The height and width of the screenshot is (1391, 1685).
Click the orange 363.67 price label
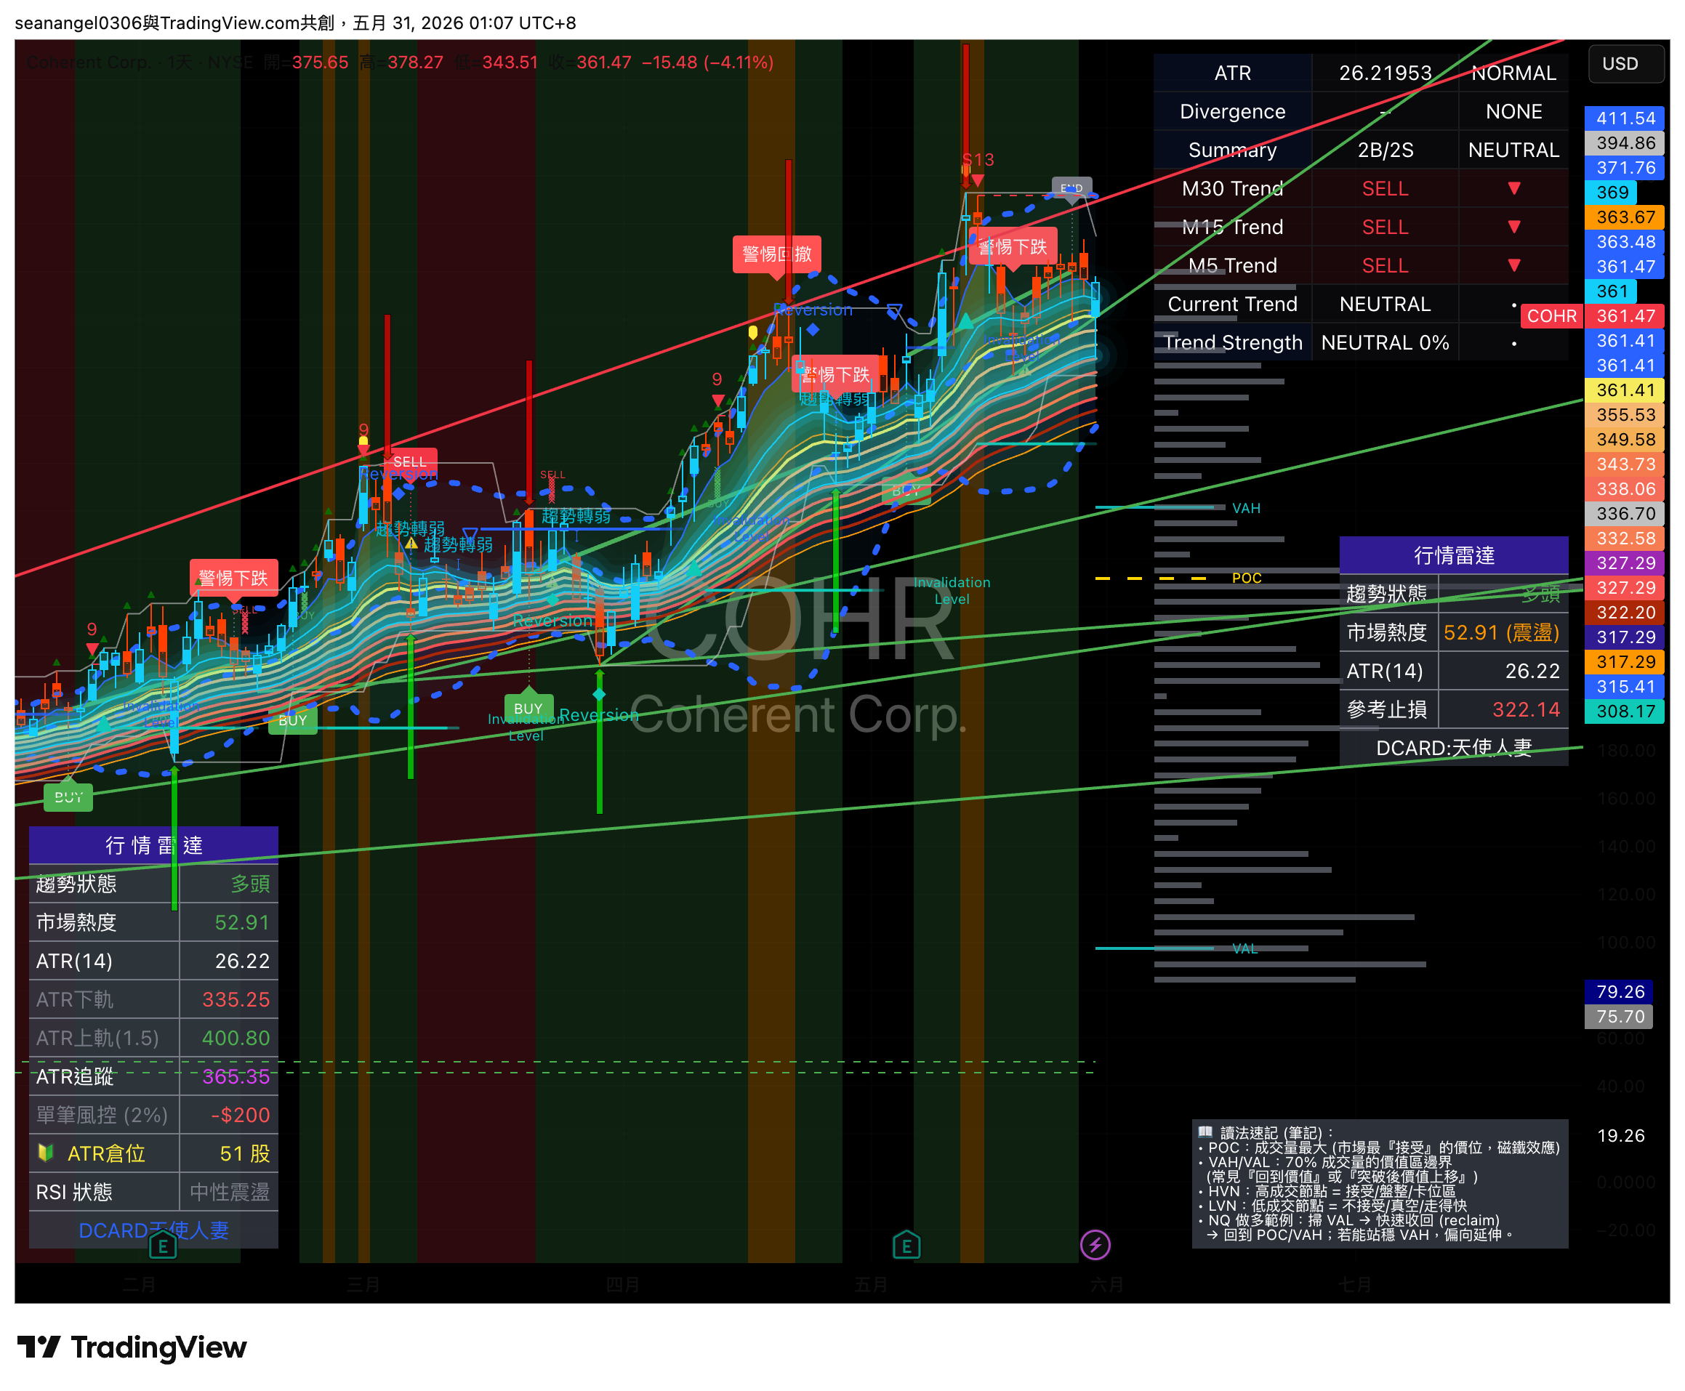tap(1625, 217)
